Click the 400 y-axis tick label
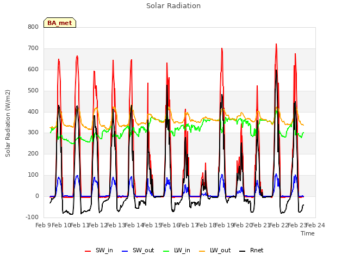348x261 pixels. pos(33,111)
